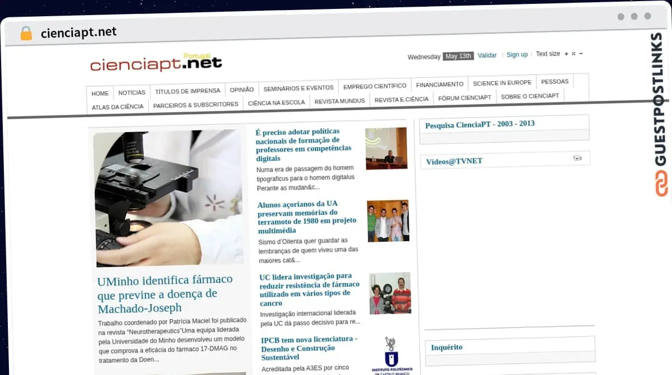This screenshot has width=672, height=375.
Task: Open the NOTÍCIAS menu item
Action: point(132,92)
